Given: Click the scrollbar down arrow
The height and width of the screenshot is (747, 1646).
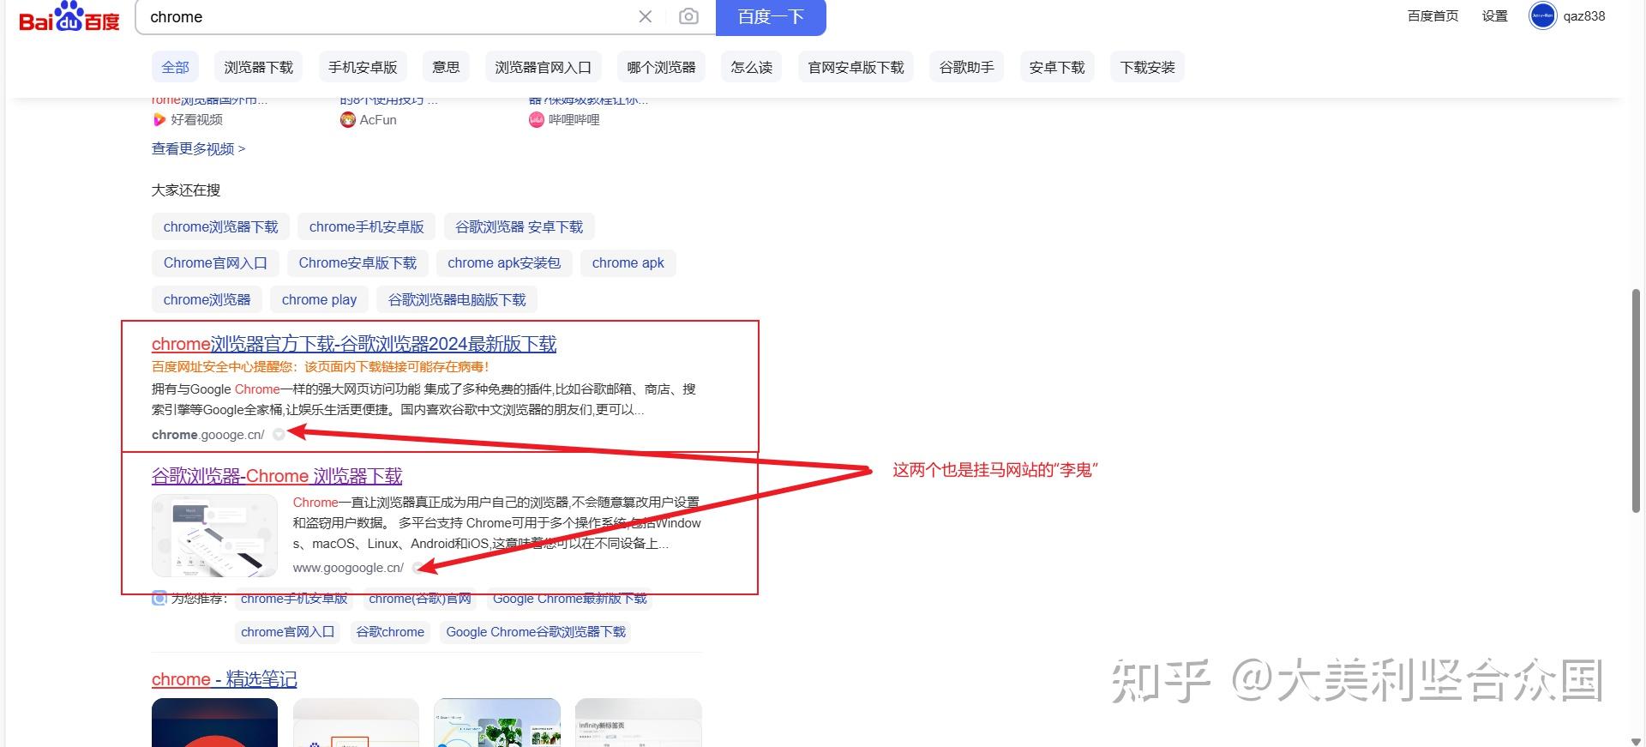Looking at the screenshot, I should 1636,740.
